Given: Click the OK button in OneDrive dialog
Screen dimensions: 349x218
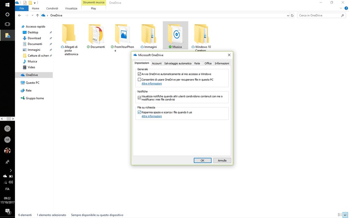Looking at the screenshot, I should tap(202, 160).
